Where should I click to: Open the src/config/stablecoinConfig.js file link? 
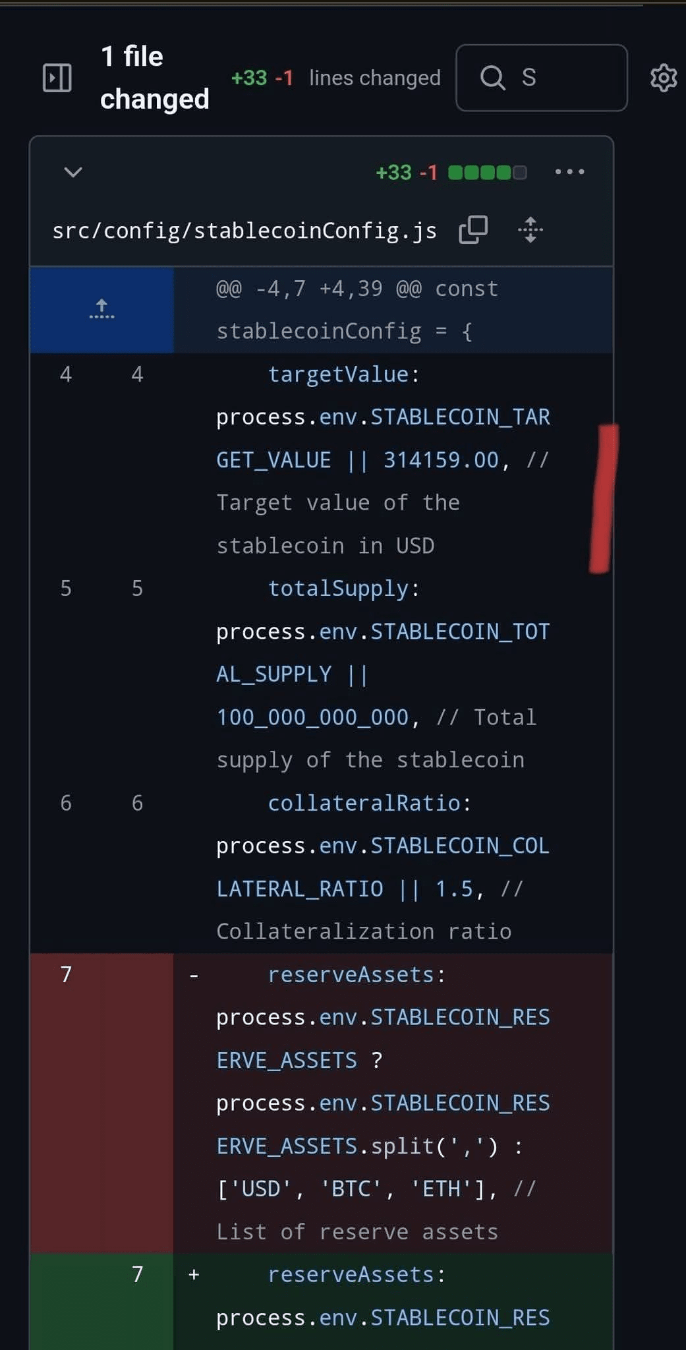[x=244, y=231]
